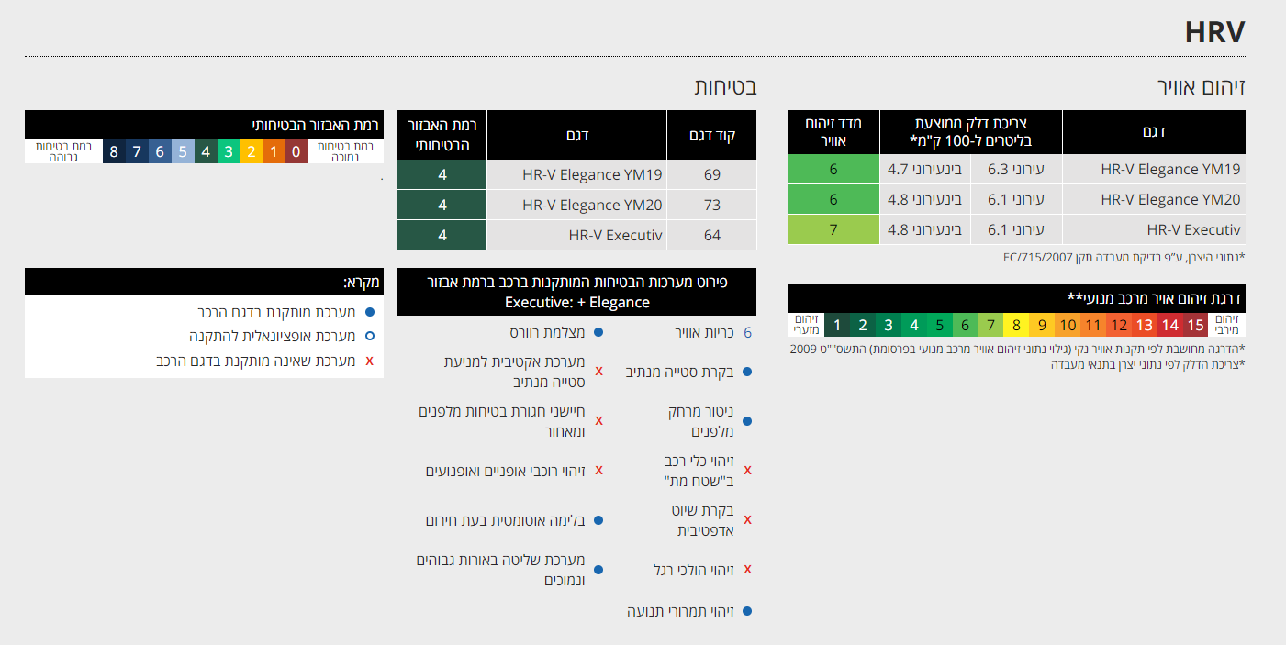The width and height of the screenshot is (1286, 645).
Task: Click pollution index 6 for HR-V Elegance YM19
Action: [833, 169]
